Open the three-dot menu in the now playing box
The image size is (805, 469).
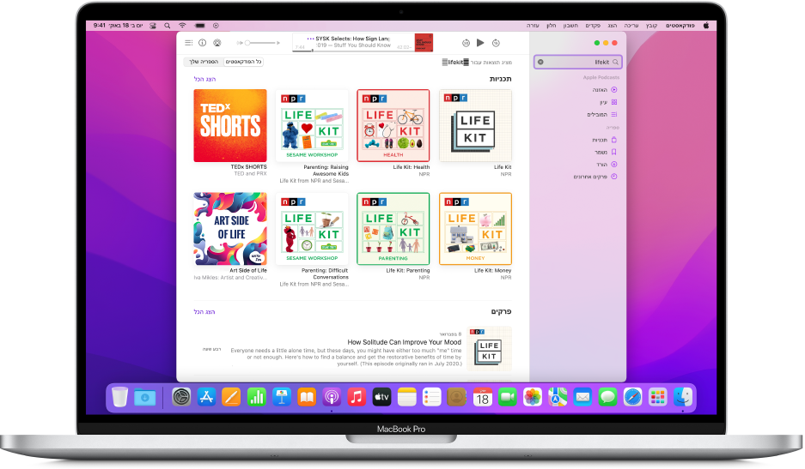(x=310, y=39)
